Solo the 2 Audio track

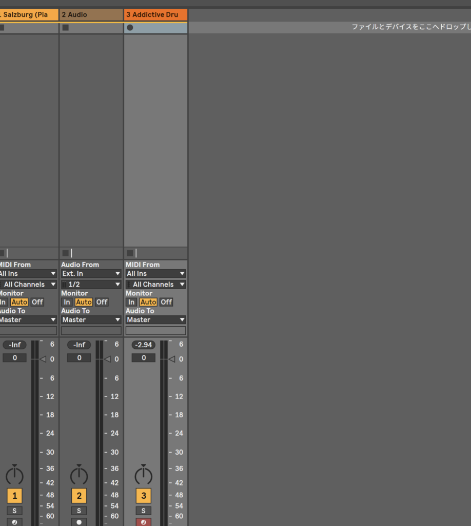tap(79, 511)
